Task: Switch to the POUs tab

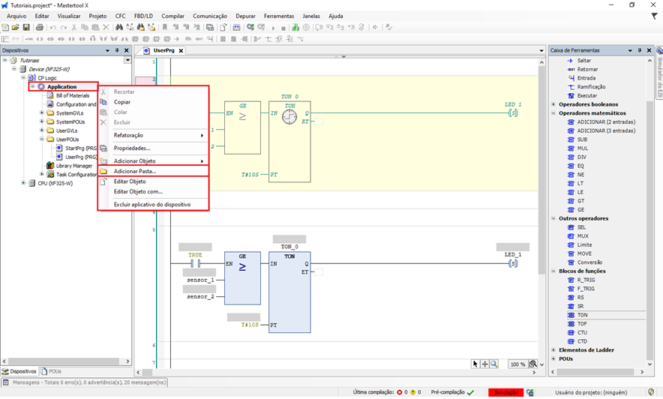Action: pos(52,371)
